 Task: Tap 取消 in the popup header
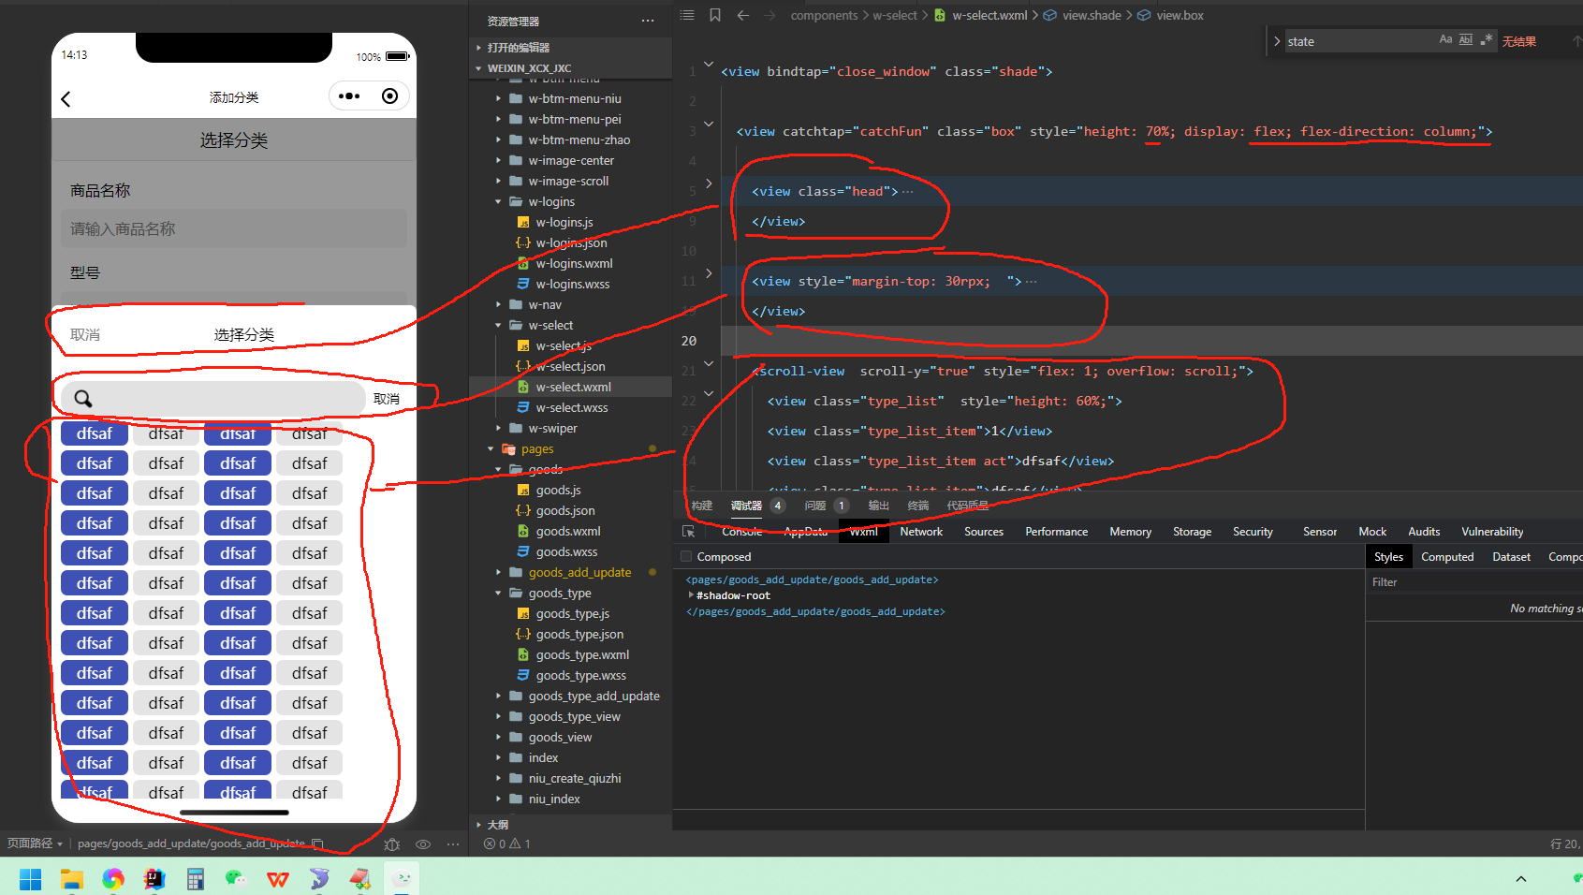point(85,334)
